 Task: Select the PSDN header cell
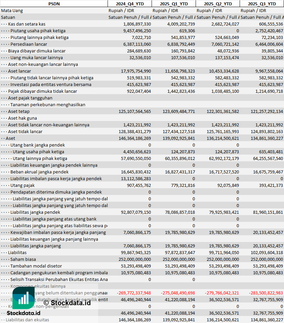[54, 4]
